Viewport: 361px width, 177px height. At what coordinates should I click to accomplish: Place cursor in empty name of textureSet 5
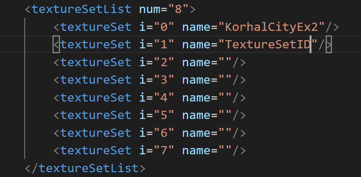[x=225, y=115]
